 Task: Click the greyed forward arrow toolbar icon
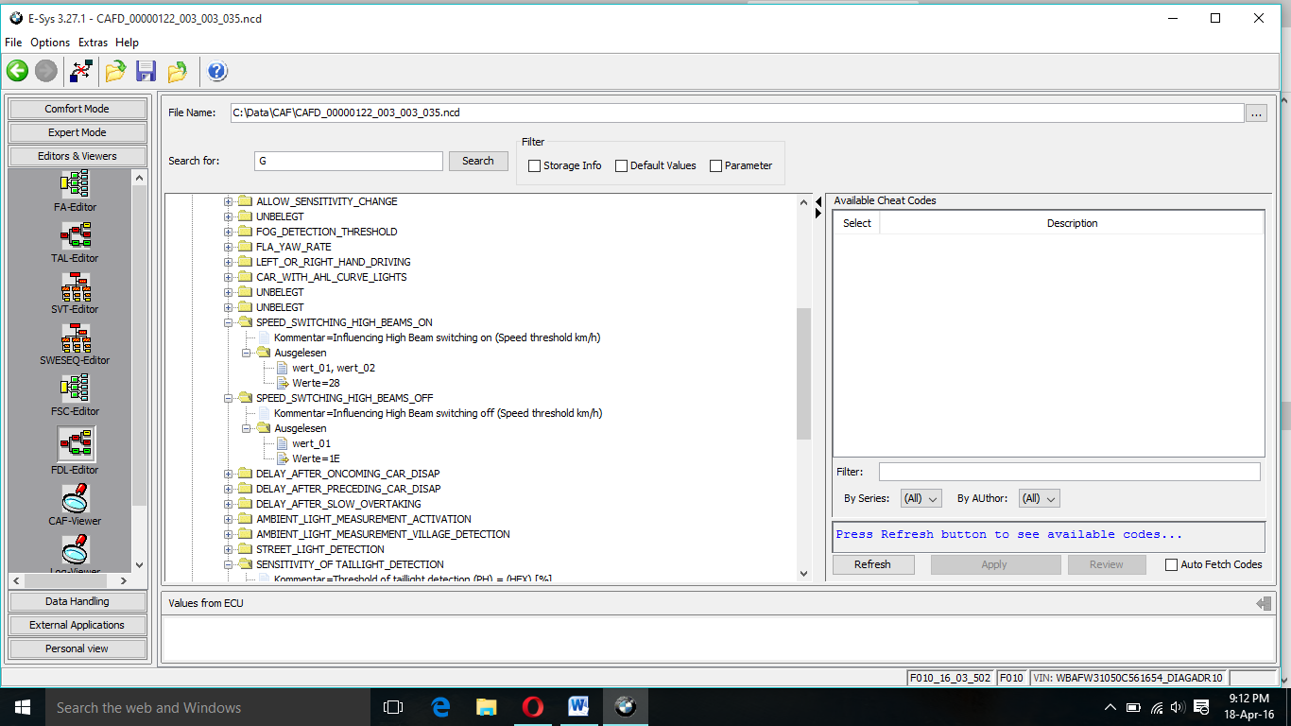coord(45,71)
